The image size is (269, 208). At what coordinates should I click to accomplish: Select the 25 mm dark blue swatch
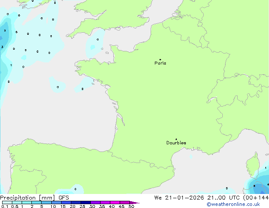[x=85, y=202]
